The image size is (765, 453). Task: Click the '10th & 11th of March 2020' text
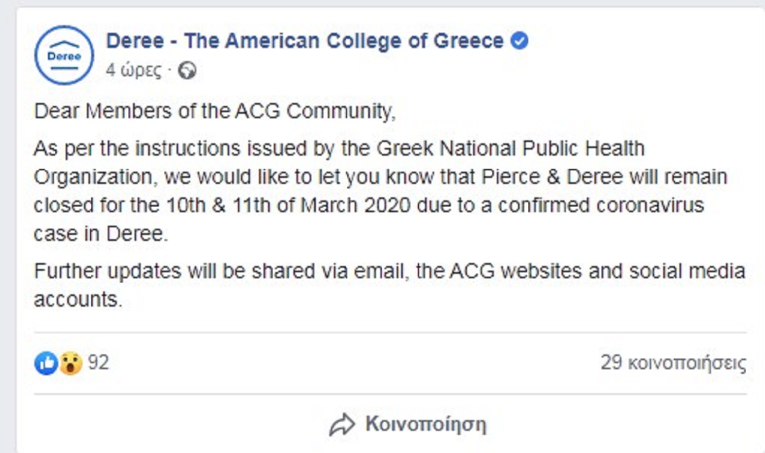(x=289, y=205)
